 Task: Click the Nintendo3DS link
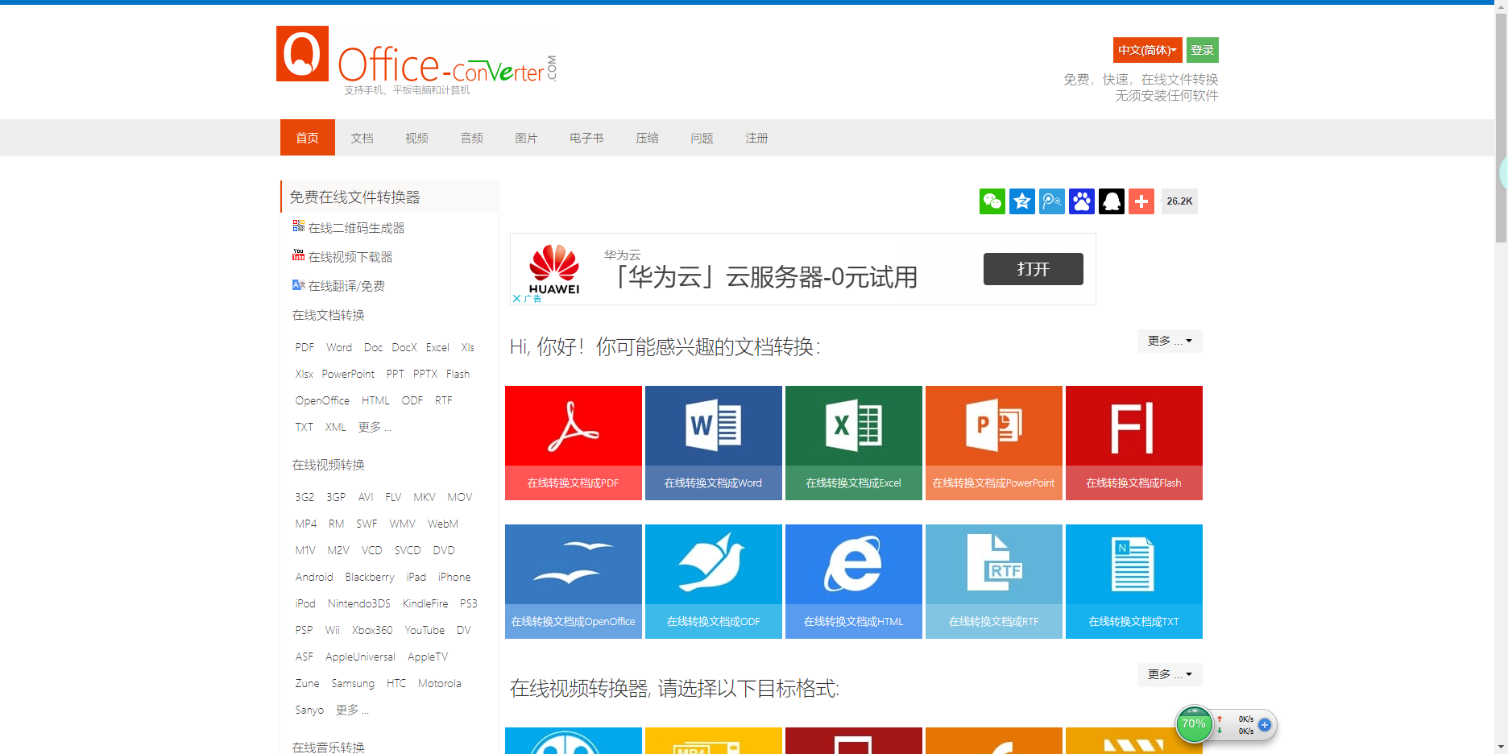pyautogui.click(x=359, y=603)
